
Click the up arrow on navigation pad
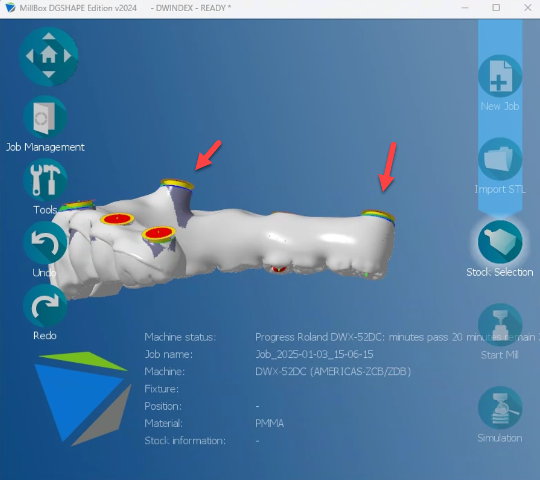pos(49,36)
